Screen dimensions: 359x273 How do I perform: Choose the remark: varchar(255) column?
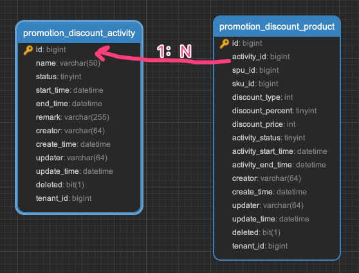[72, 117]
